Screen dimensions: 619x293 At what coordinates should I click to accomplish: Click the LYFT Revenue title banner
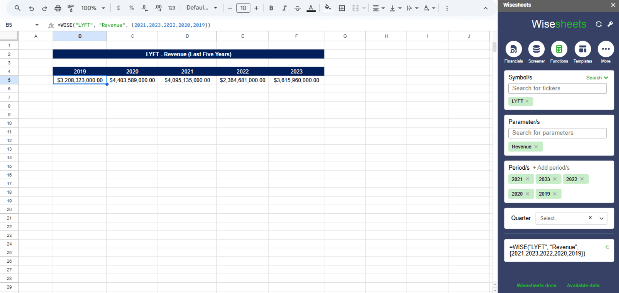point(188,54)
